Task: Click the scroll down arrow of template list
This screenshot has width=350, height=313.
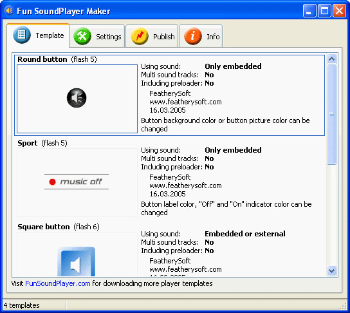Action: pos(332,270)
